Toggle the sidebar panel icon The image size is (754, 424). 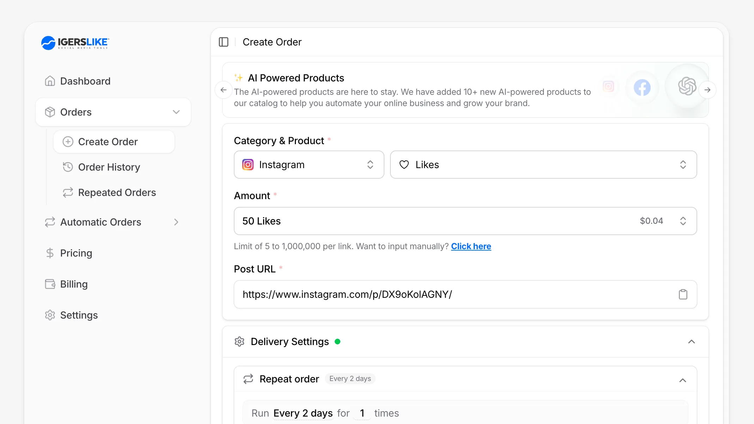pyautogui.click(x=224, y=42)
